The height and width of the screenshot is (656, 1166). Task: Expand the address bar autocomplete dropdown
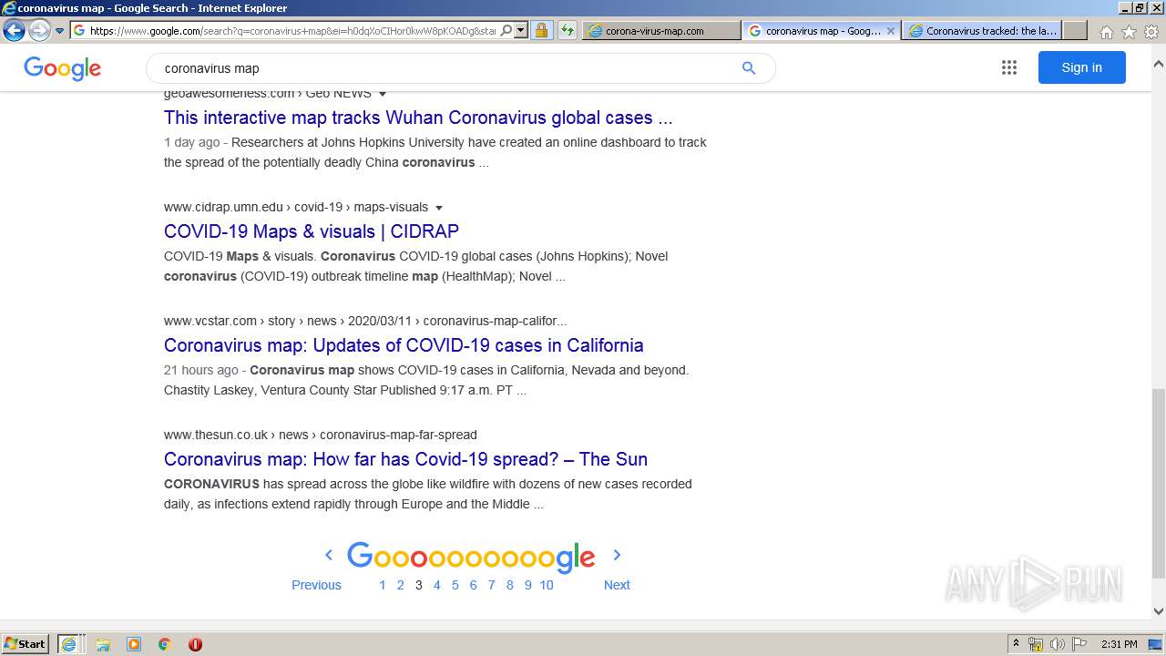521,30
